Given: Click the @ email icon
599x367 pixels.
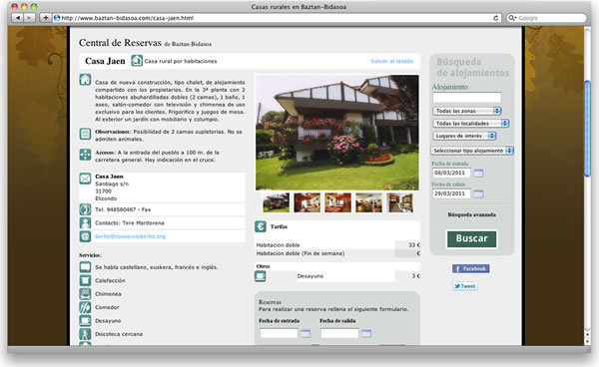Looking at the screenshot, I should point(85,236).
